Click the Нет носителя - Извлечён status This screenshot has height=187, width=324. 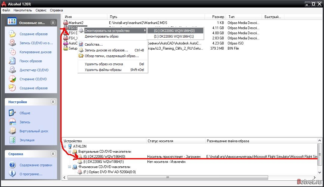click(x=166, y=162)
